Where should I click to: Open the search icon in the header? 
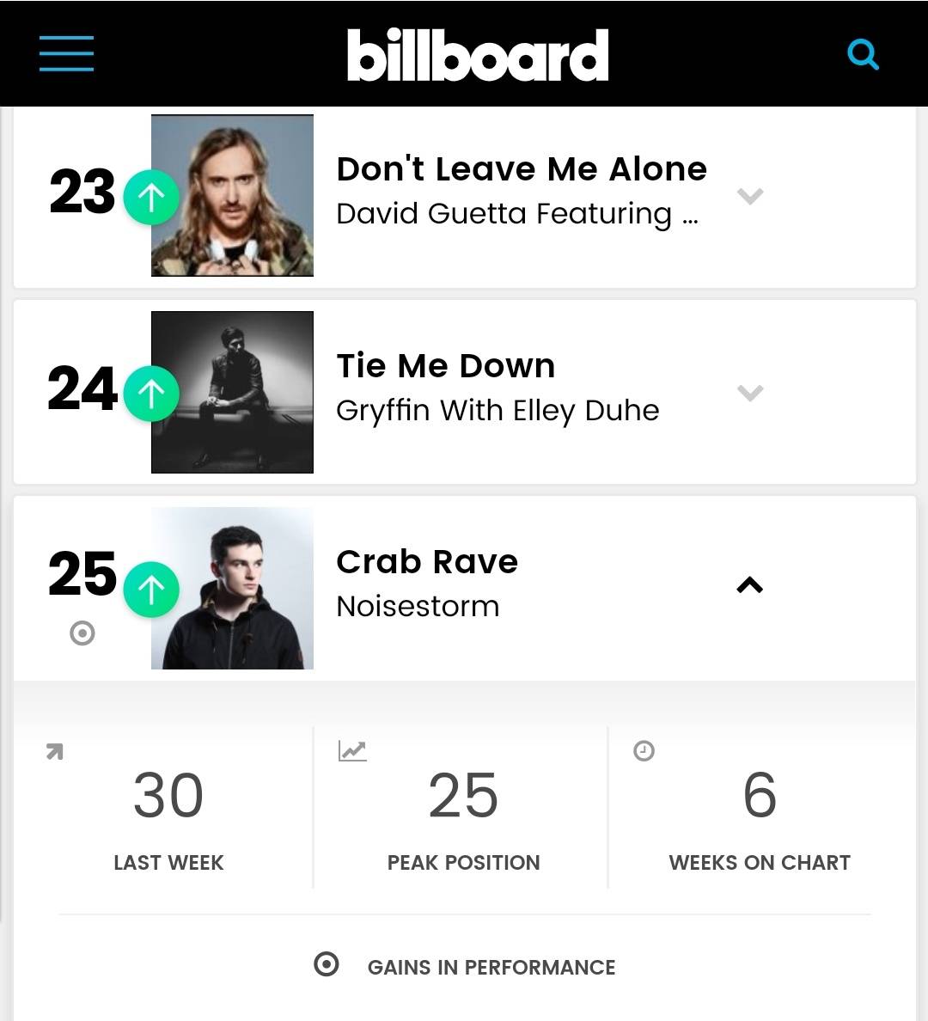[x=863, y=53]
